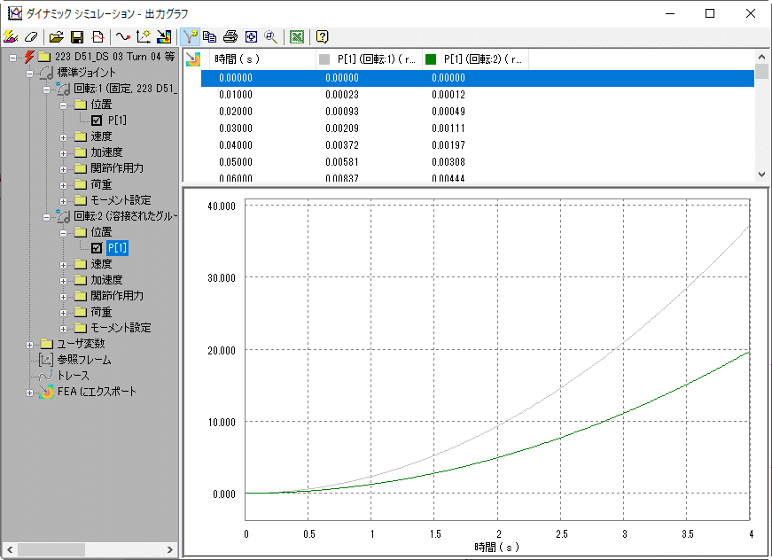The height and width of the screenshot is (560, 772).
Task: Expand 関節作用力 folder under 回転:1
Action: 63,169
